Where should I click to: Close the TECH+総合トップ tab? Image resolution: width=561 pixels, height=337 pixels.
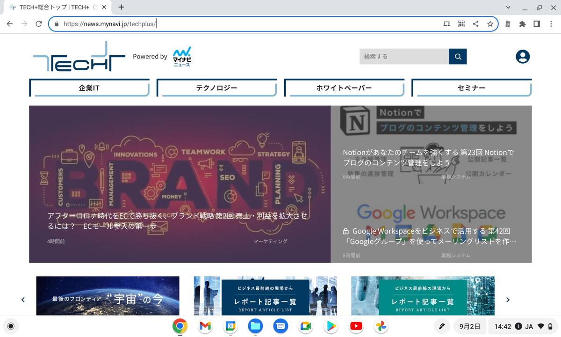click(x=104, y=7)
